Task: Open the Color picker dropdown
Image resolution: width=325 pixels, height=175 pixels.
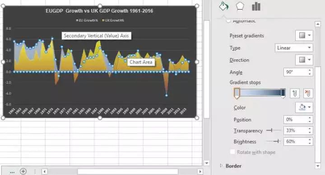Action: coord(304,107)
